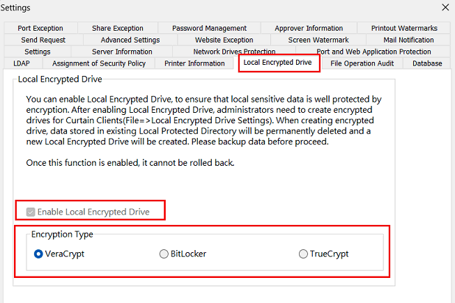
Task: Go to the LDAP tab
Action: 22,63
